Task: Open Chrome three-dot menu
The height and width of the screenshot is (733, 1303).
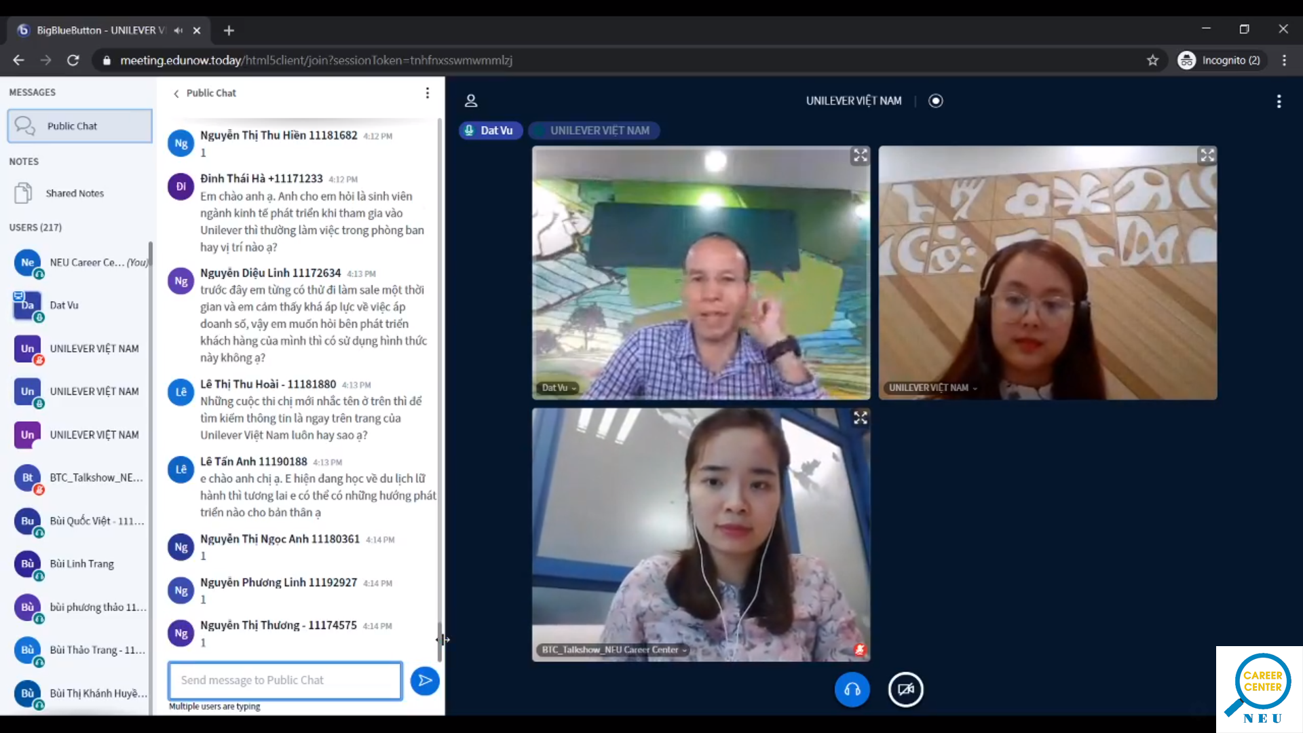Action: pos(1284,60)
